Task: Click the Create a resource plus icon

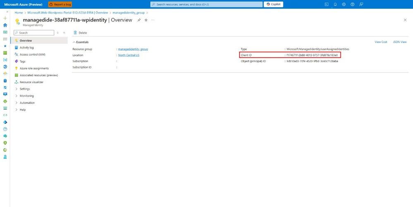Action: click(x=5, y=18)
